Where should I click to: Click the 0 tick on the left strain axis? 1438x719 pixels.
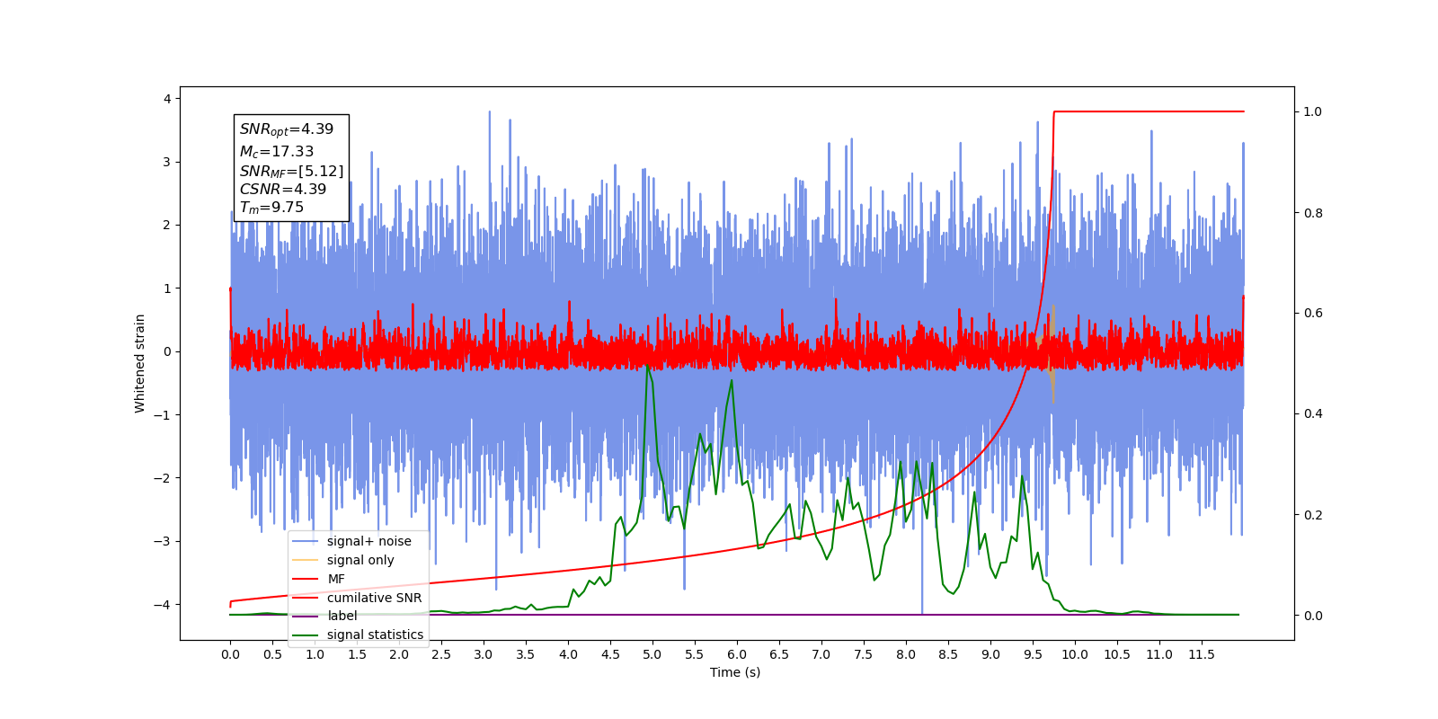[167, 351]
